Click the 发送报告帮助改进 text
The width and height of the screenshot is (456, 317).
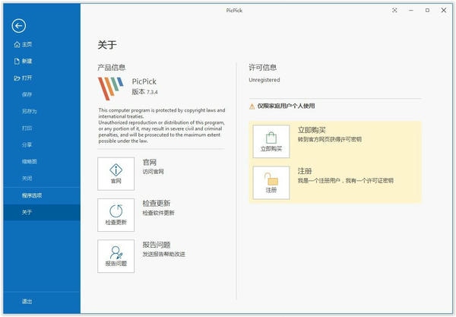pyautogui.click(x=163, y=254)
